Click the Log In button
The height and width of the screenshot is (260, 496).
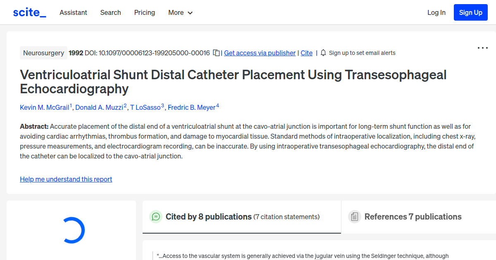(436, 12)
